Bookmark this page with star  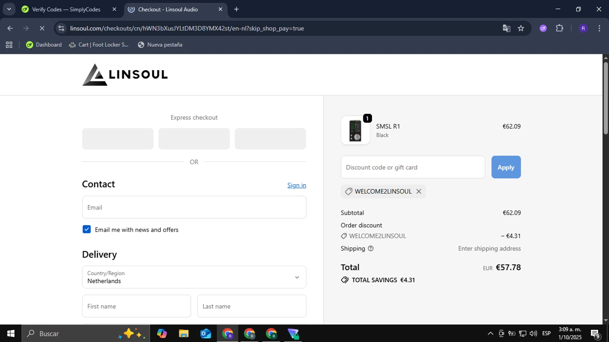[521, 28]
